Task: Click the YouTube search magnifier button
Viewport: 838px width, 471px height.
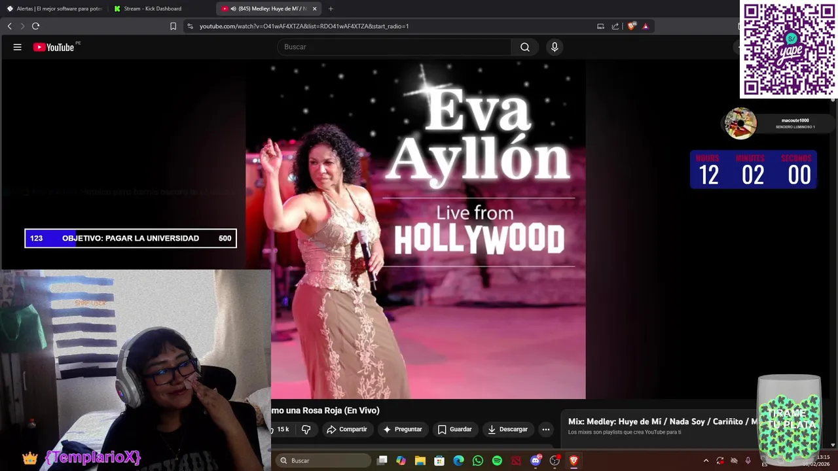Action: click(x=525, y=47)
